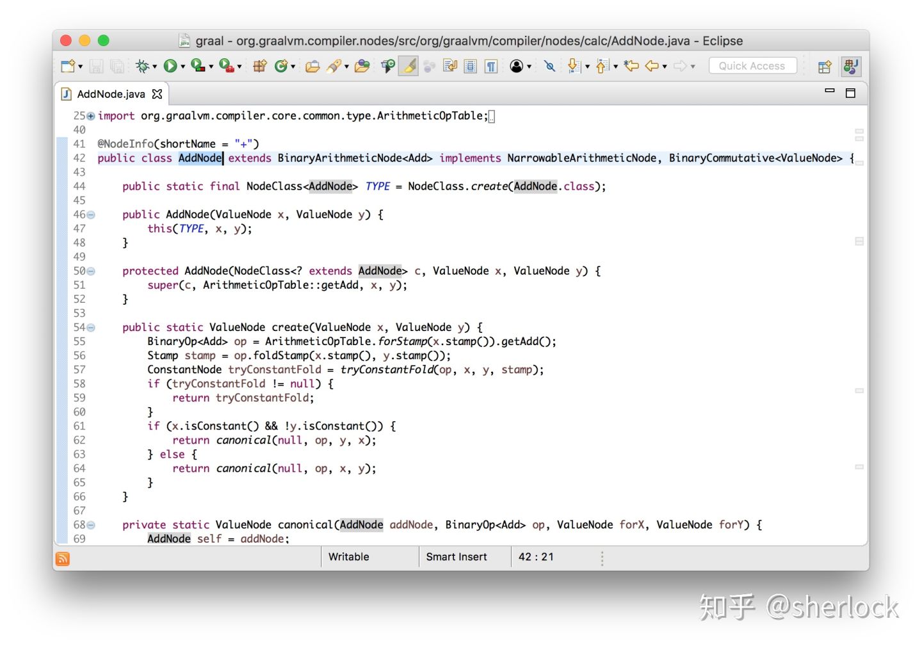The image size is (922, 646).
Task: Click the RSS feed status bar icon
Action: 63,558
